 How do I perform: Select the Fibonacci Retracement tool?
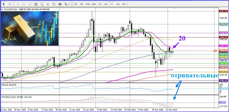point(42,4)
